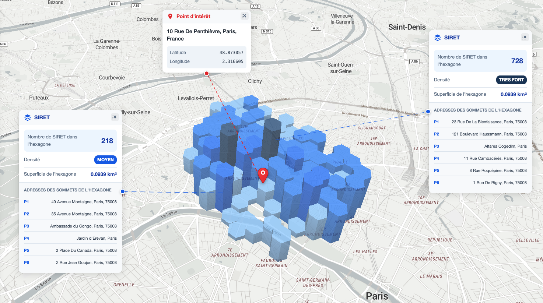Click the red pin icon in the Point d'intérêt header
Screen dimensions: 543x303
[x=170, y=16]
